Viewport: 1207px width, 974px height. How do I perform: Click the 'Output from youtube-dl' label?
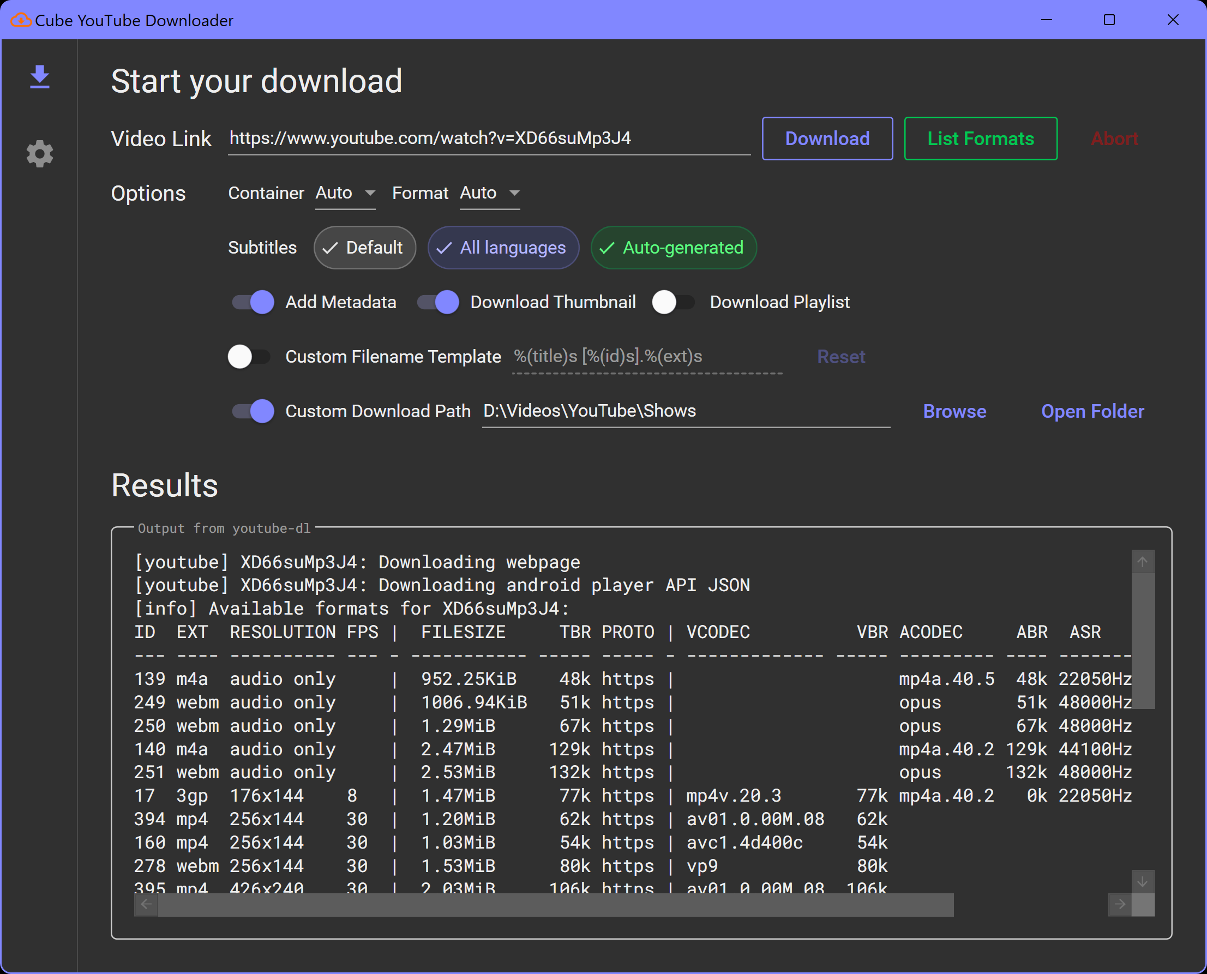[224, 528]
